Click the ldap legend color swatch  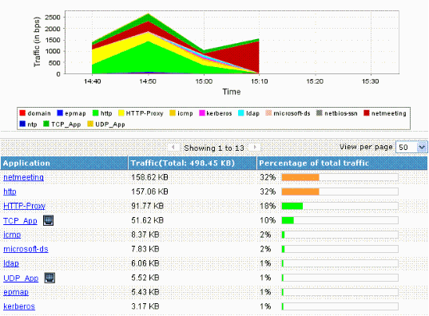(241, 113)
